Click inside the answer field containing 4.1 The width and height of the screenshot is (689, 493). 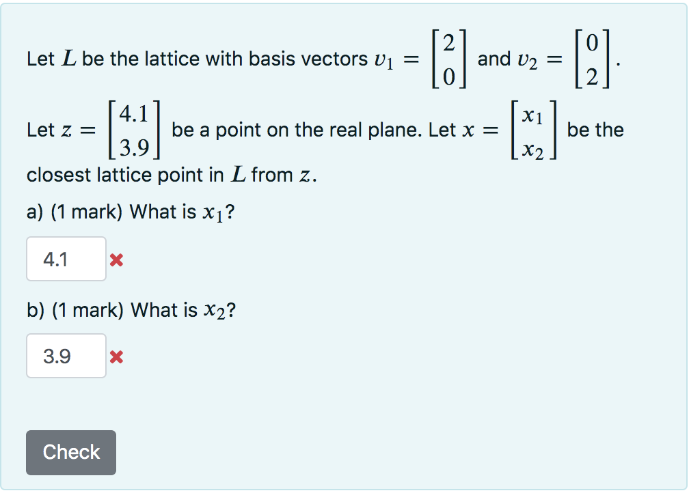[x=66, y=259]
